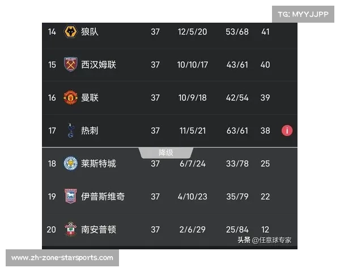Open the red info icon beside 热刺
Viewport: 340px width, 272px height.
coord(287,130)
